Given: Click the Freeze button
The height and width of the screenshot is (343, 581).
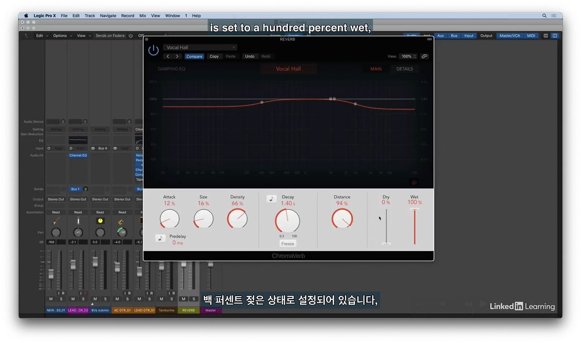Looking at the screenshot, I should click(288, 244).
